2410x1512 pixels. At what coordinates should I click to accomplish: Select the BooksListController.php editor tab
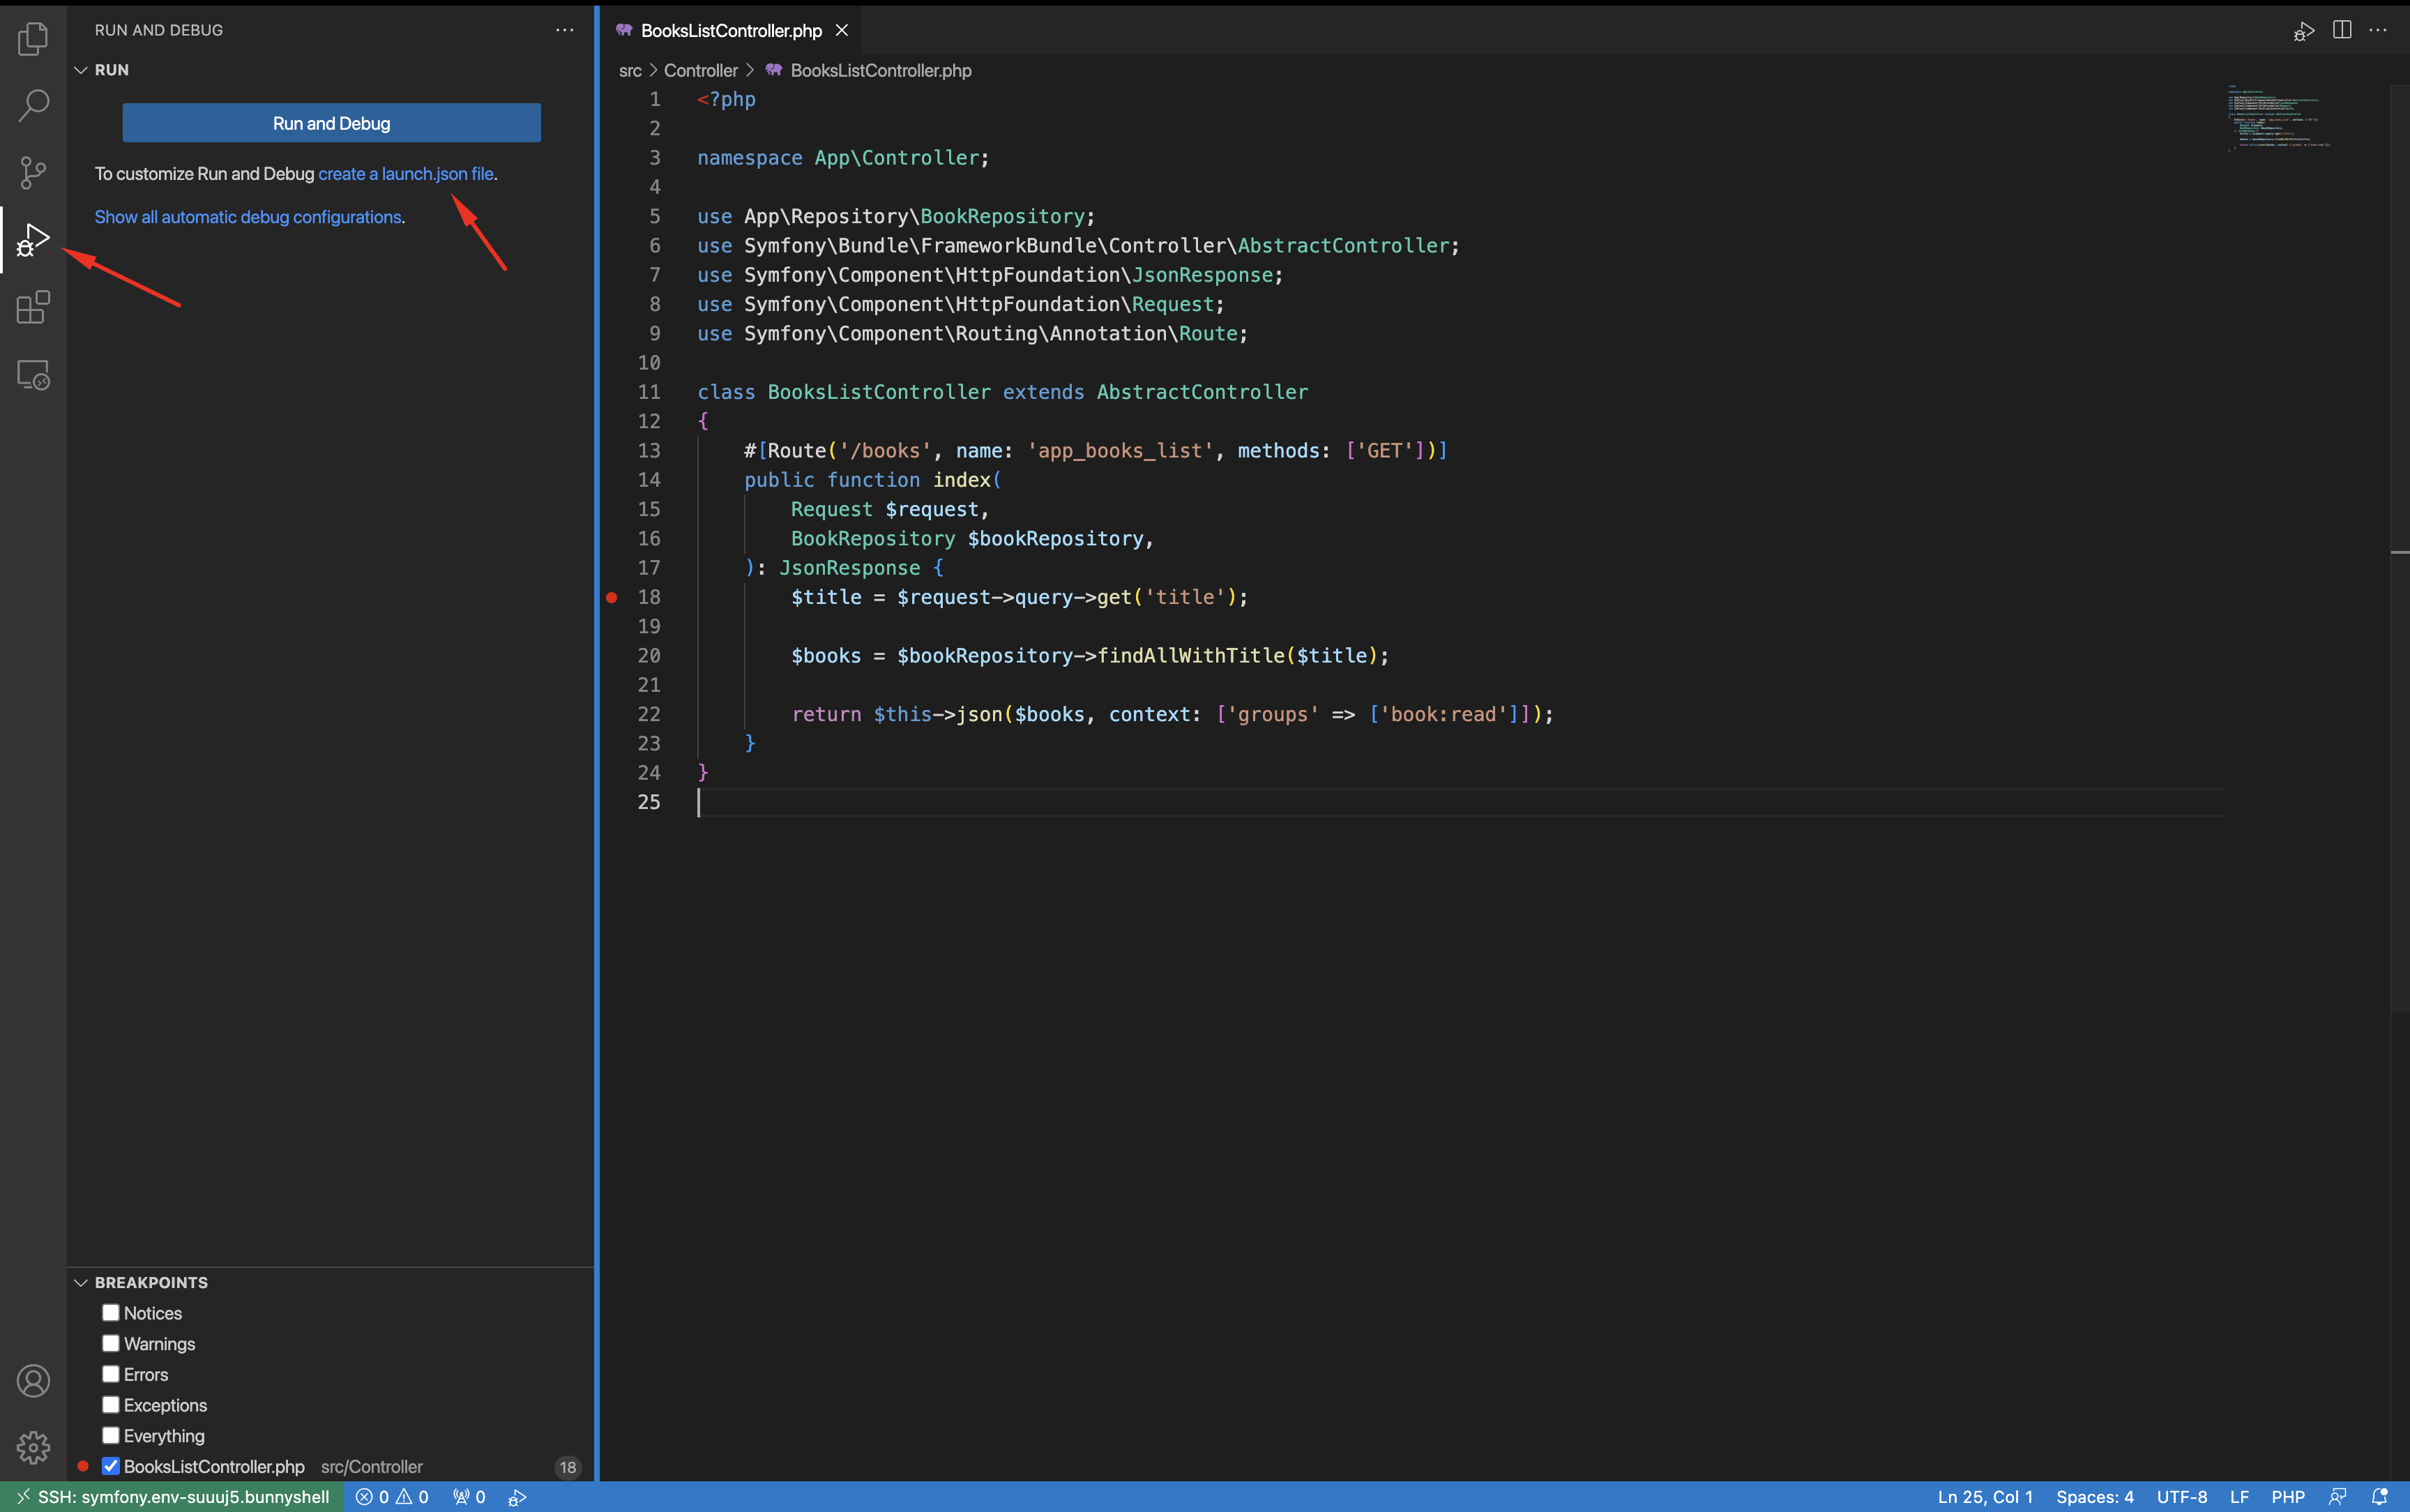731,31
